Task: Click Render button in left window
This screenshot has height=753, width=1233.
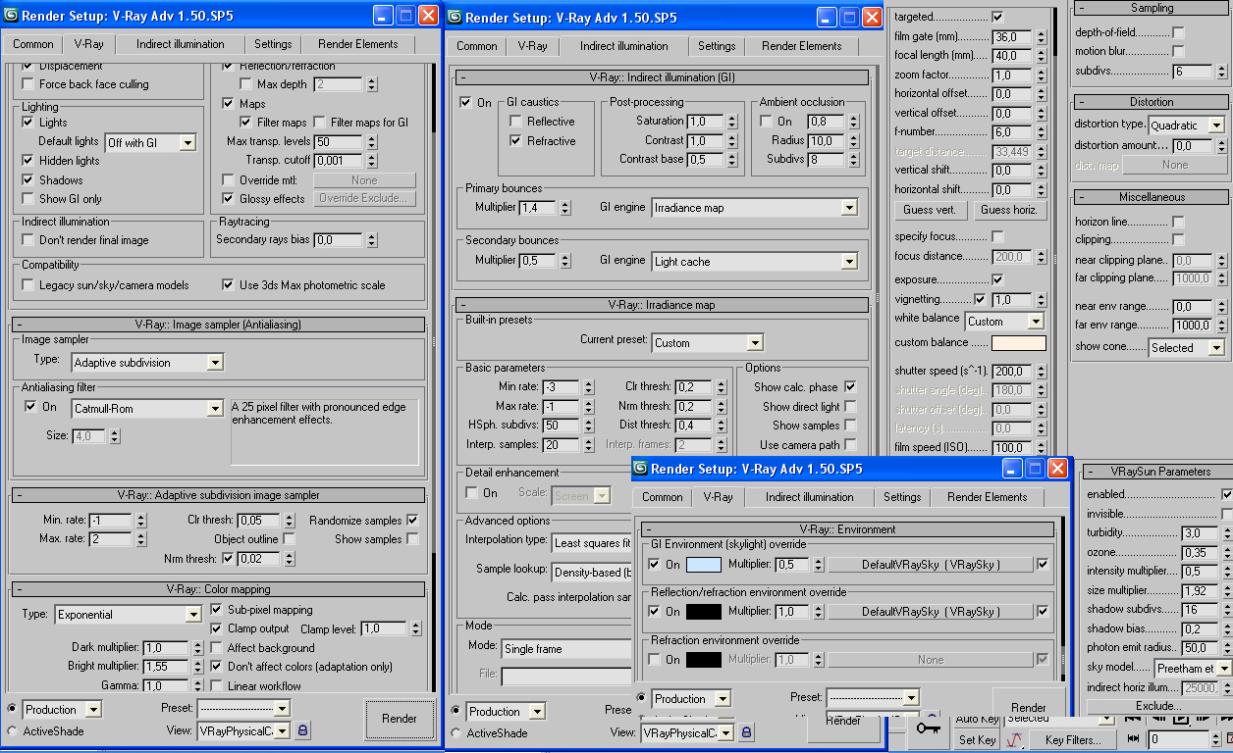Action: [400, 719]
